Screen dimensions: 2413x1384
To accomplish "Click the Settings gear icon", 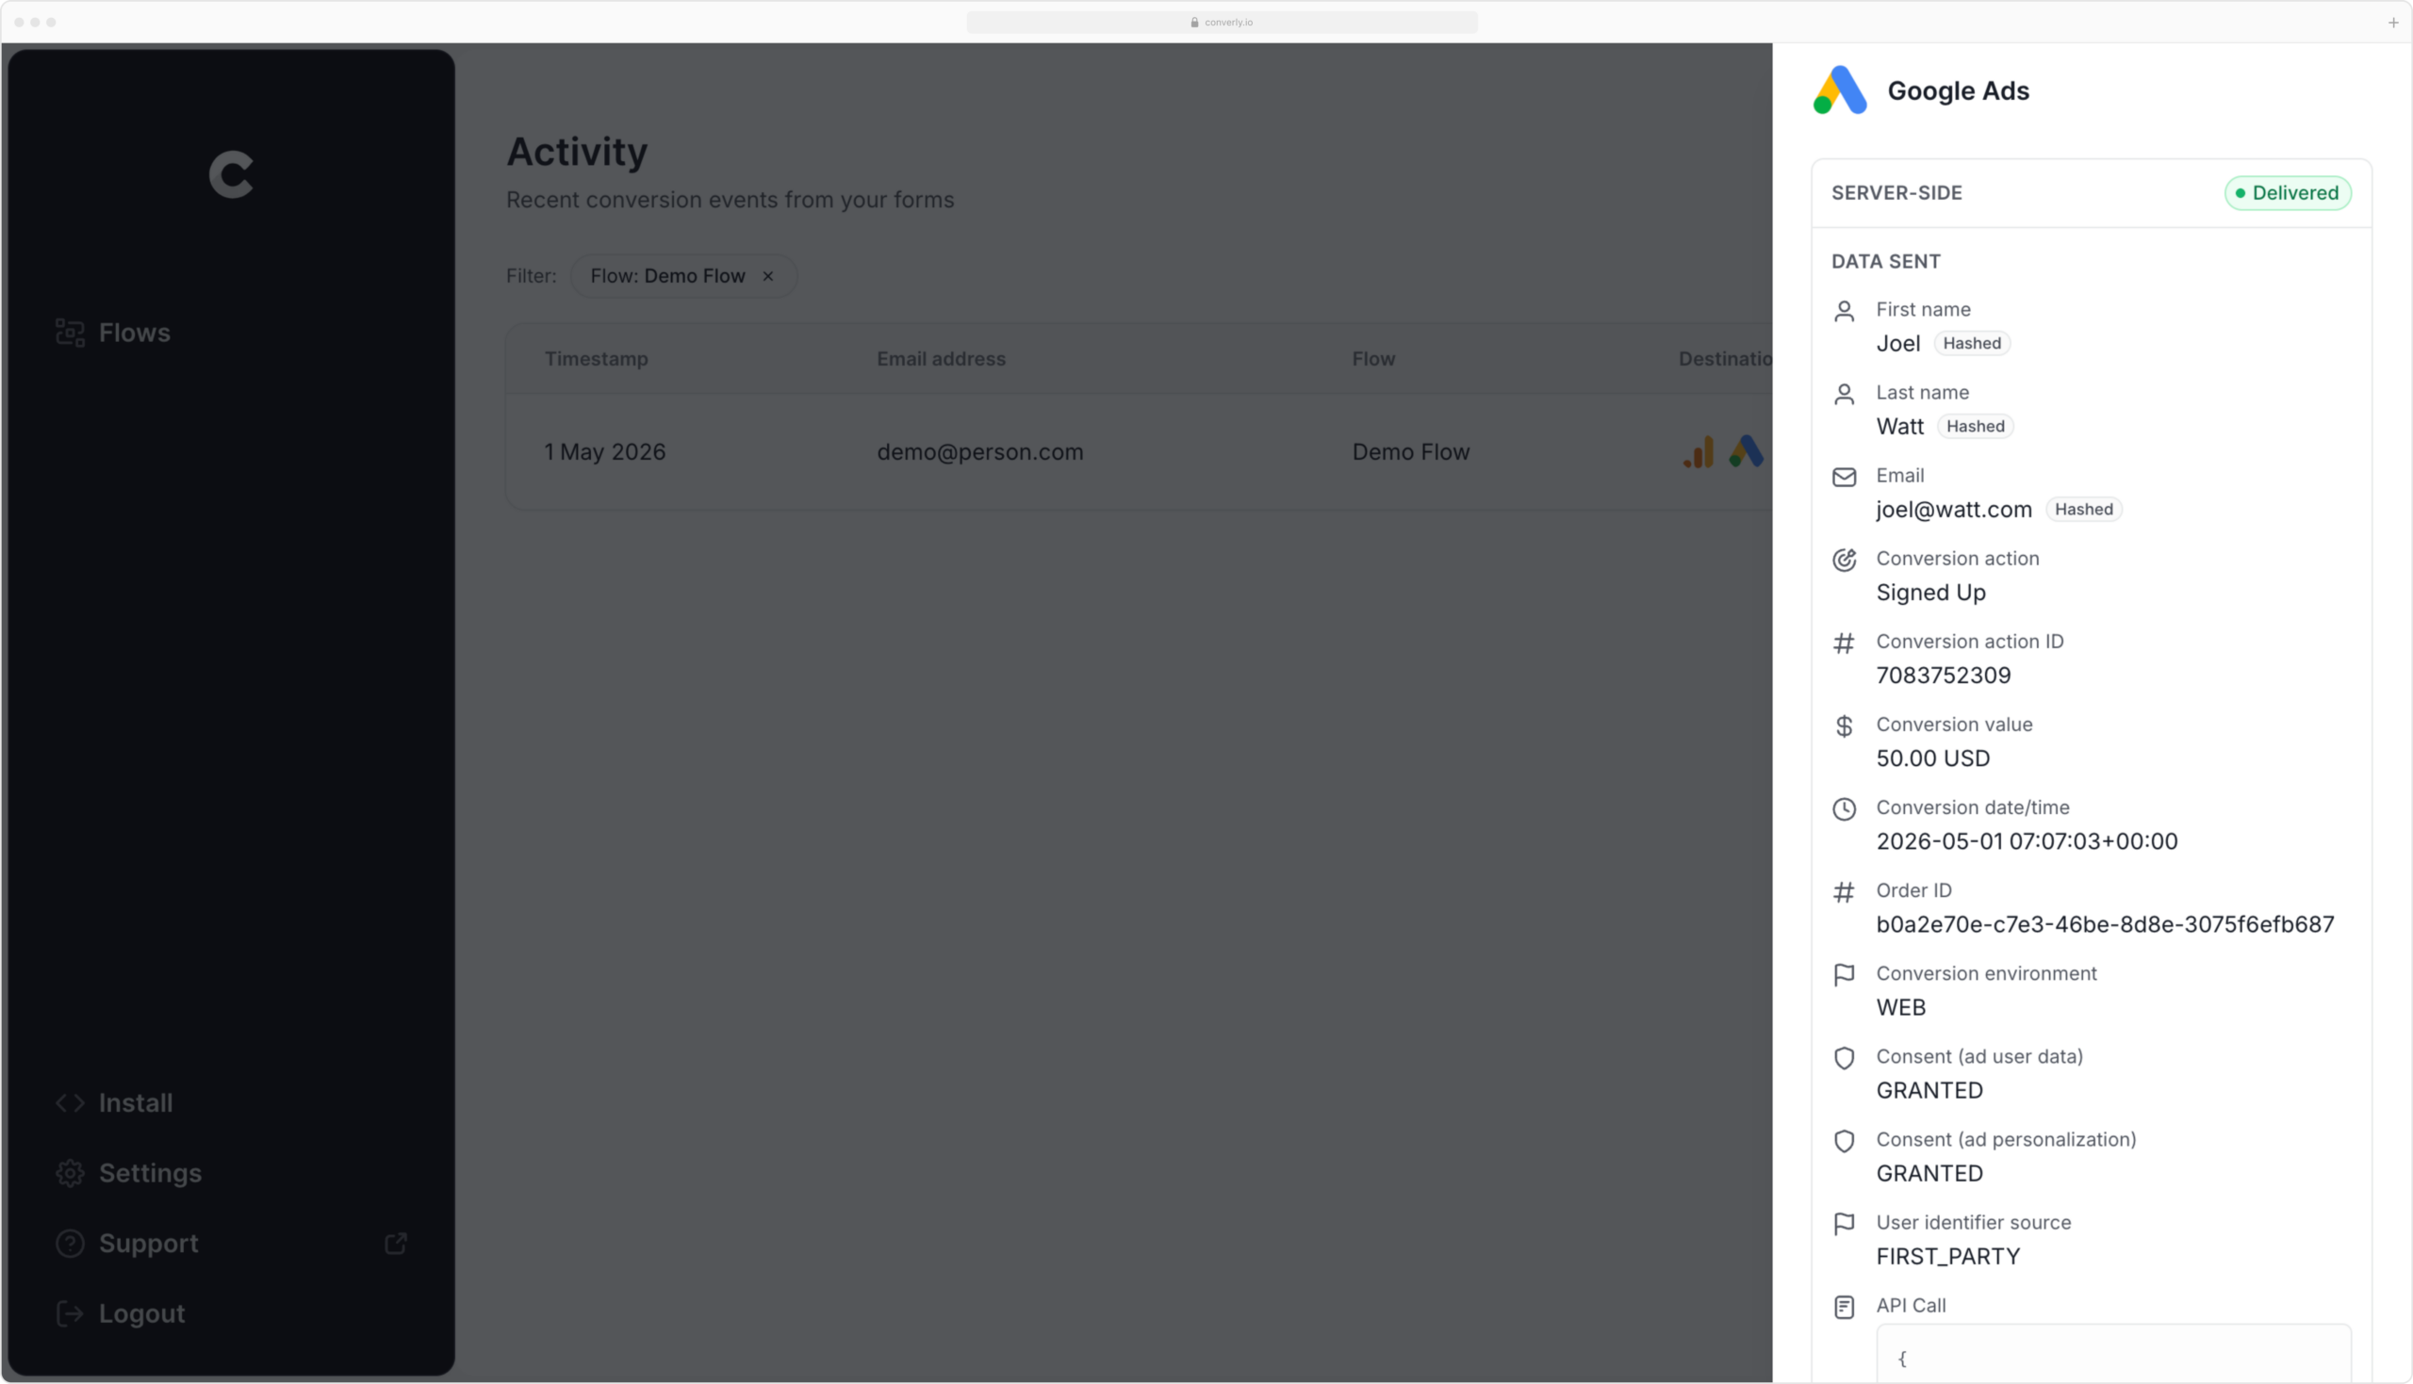I will coord(70,1173).
